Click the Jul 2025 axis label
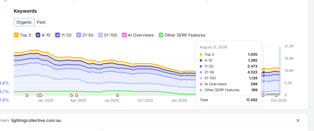Screen dimensions: 314x131 [x=112, y=100]
